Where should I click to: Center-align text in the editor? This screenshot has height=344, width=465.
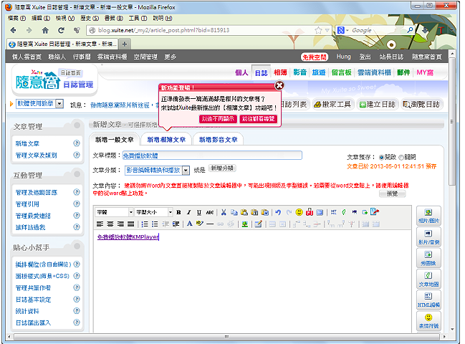(x=110, y=224)
